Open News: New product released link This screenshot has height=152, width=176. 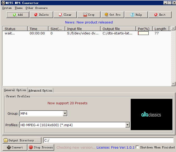(x=89, y=22)
